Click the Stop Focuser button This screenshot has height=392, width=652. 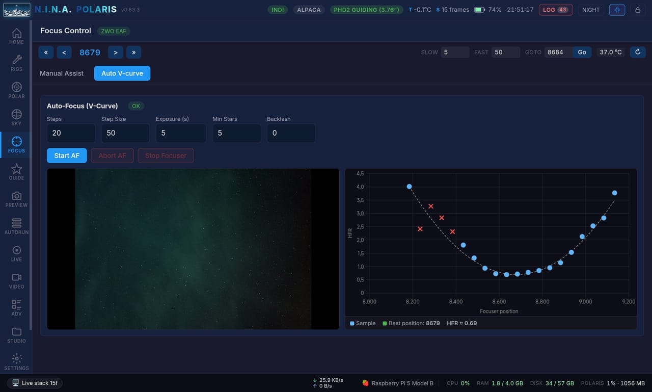pyautogui.click(x=166, y=155)
